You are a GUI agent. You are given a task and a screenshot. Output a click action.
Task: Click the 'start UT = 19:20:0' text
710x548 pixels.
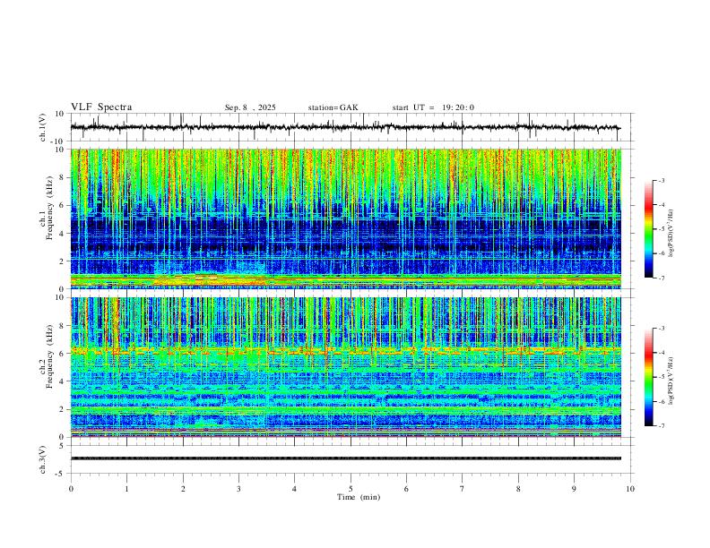[433, 107]
